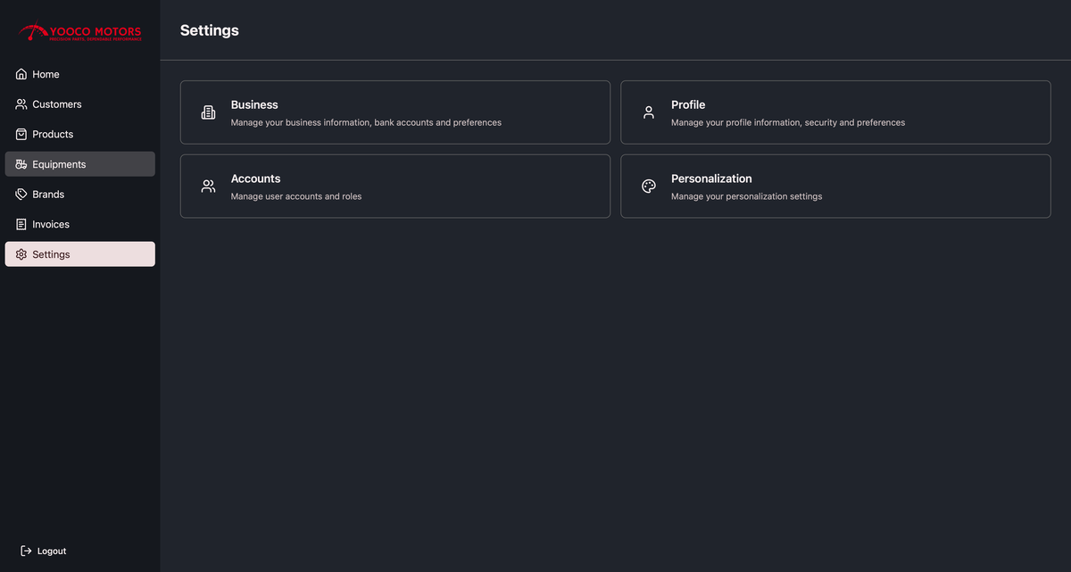Click the Equipments tractor icon

tap(21, 164)
